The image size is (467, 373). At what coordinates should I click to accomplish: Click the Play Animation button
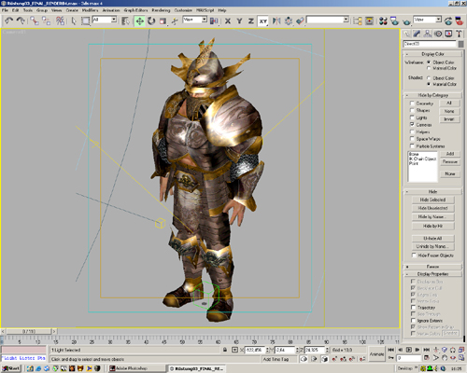409,350
